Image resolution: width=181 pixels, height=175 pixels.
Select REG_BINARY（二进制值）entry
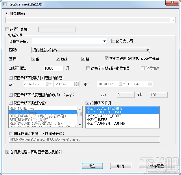click(43, 120)
